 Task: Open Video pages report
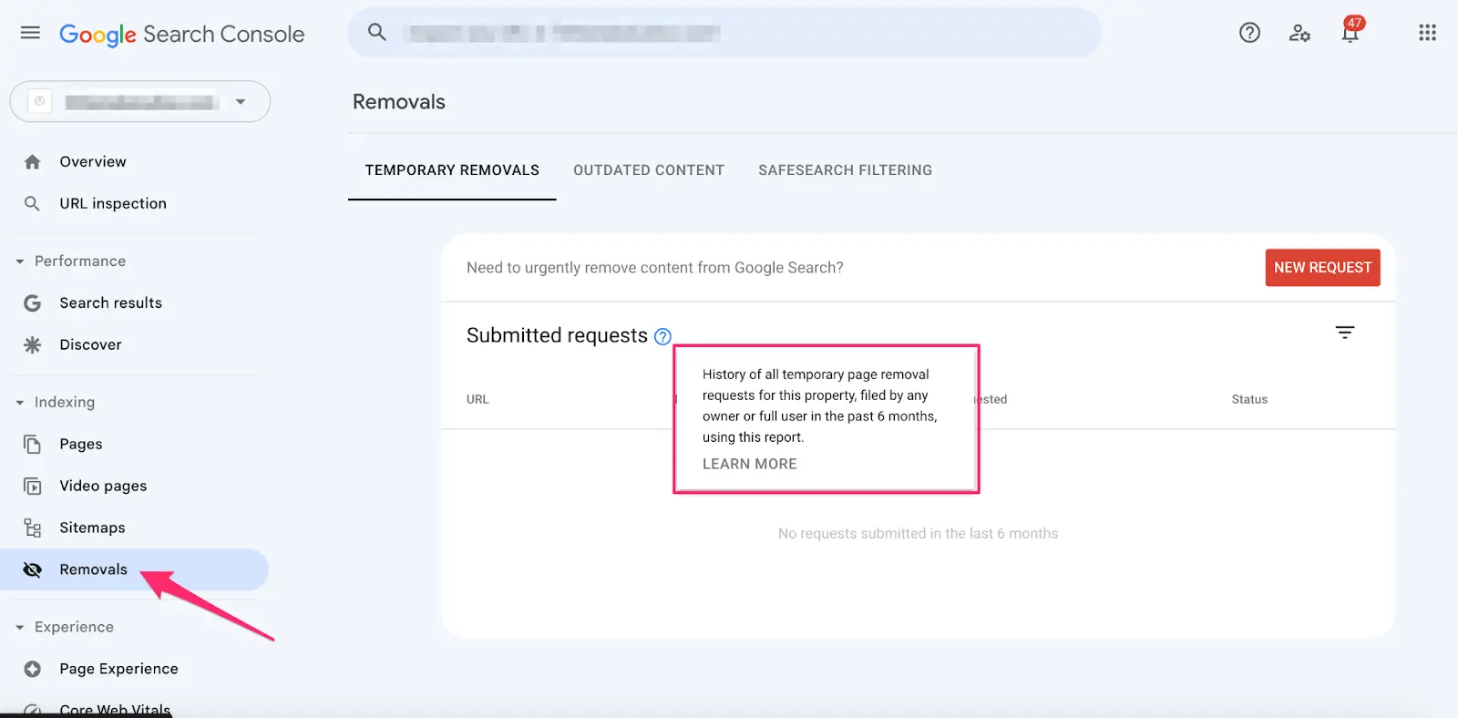103,486
